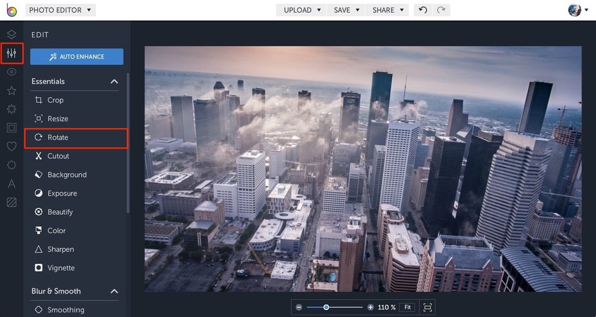Toggle fullscreen view icon in zoom bar

tap(427, 308)
